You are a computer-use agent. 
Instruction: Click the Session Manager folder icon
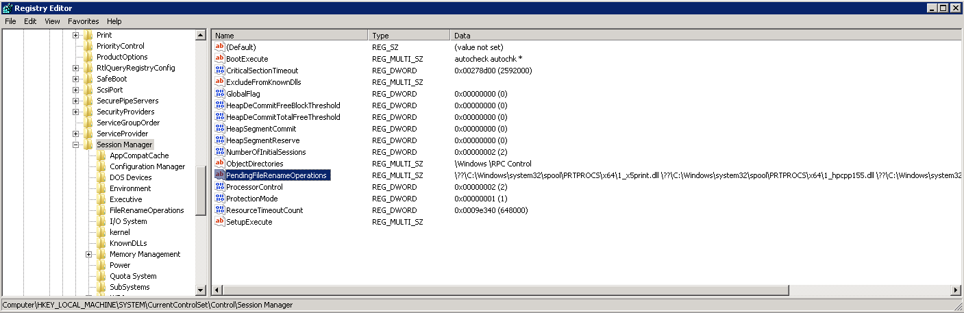[x=88, y=145]
